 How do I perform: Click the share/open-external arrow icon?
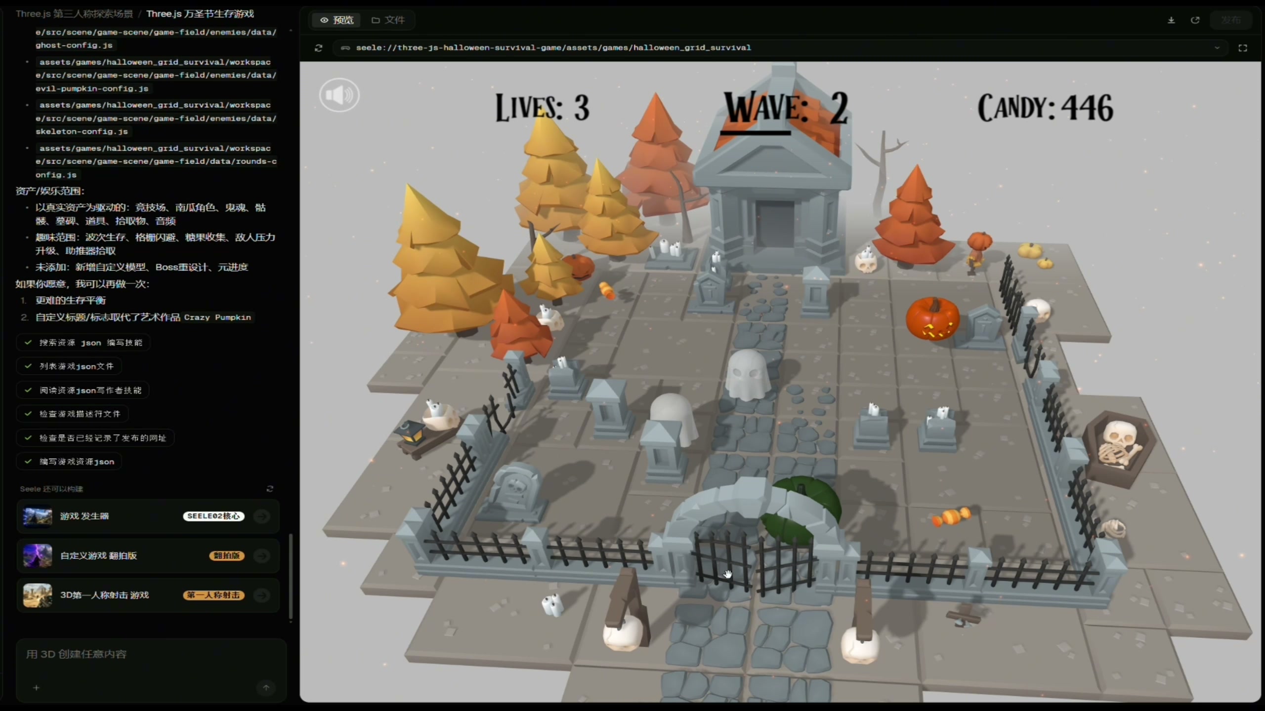click(1195, 20)
